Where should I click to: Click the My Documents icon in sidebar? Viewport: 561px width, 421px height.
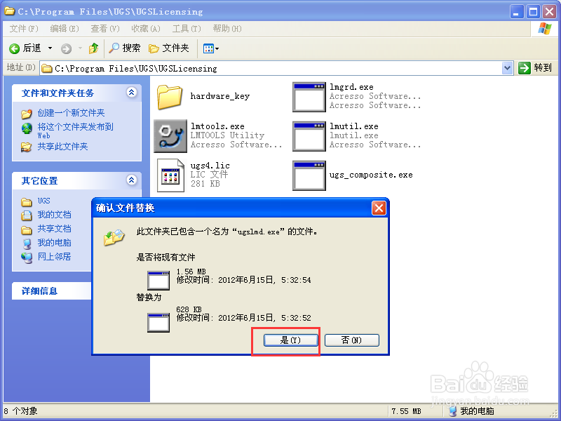(x=27, y=215)
